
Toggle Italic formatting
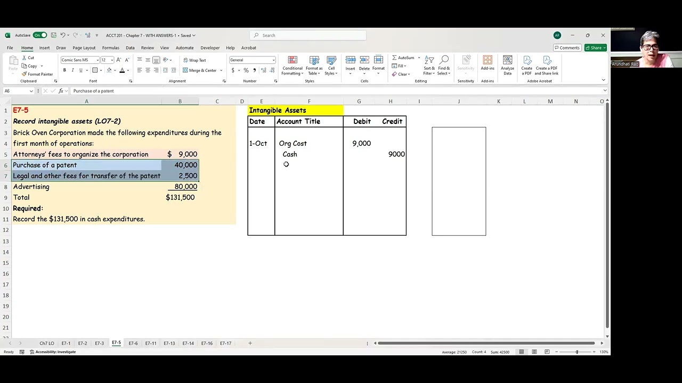(72, 70)
